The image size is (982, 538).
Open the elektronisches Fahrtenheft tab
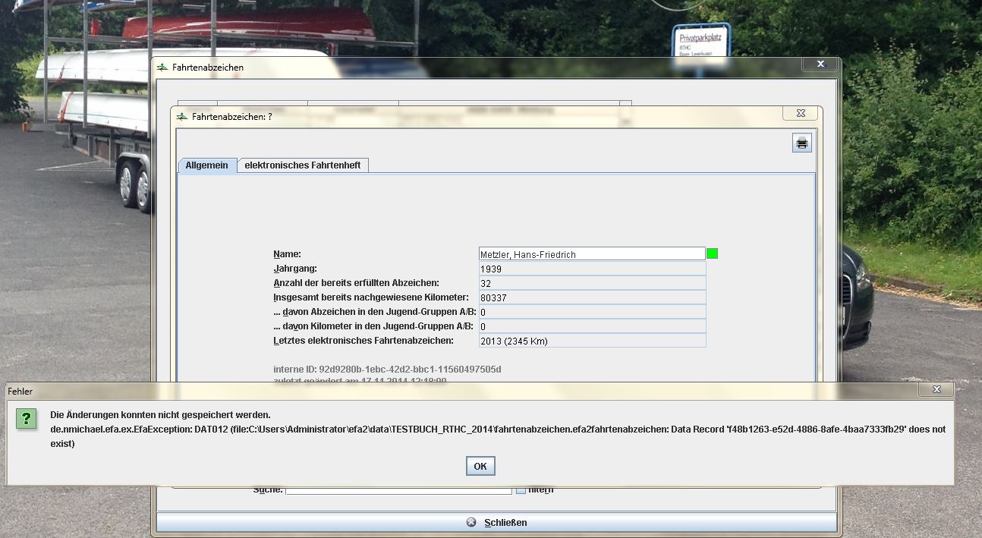(x=302, y=165)
